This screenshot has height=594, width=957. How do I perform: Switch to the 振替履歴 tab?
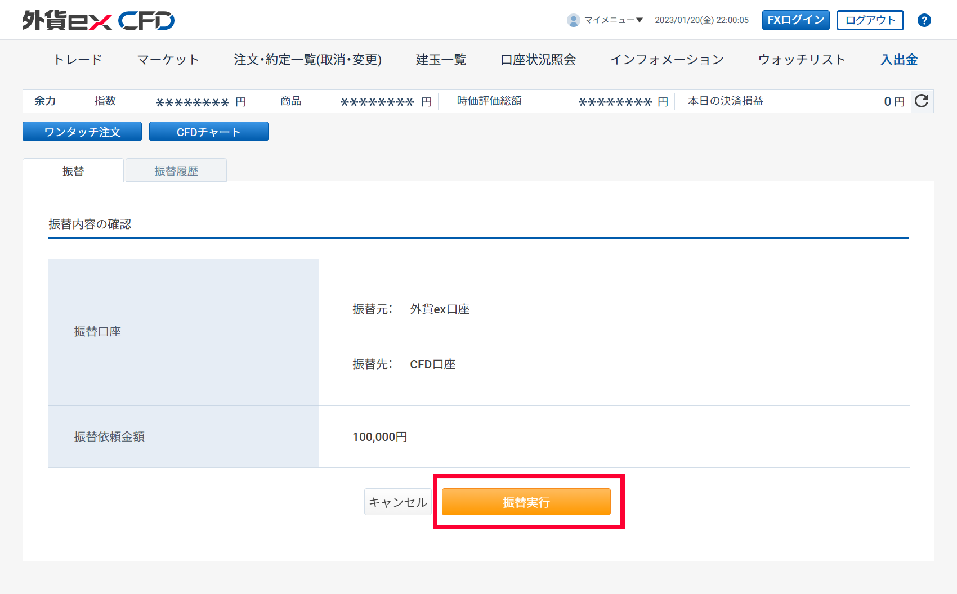tap(176, 170)
